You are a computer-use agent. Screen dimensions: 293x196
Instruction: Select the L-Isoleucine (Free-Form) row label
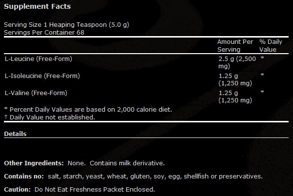tap(42, 76)
